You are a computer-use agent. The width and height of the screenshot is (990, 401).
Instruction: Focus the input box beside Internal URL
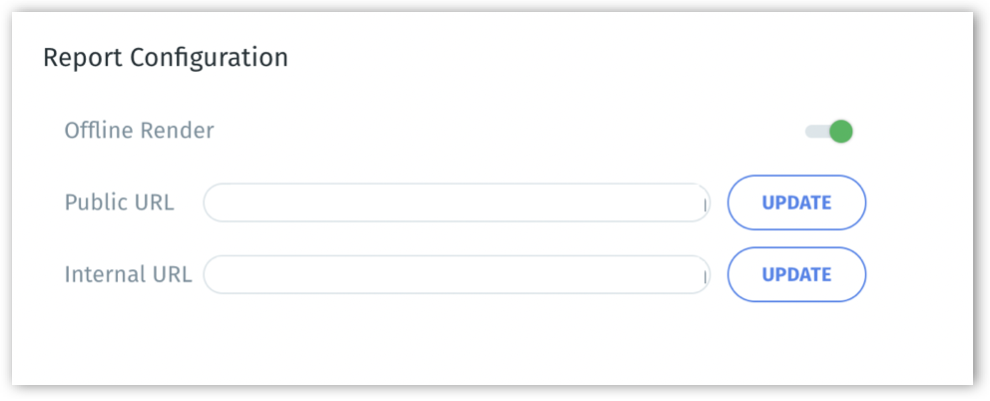455,274
